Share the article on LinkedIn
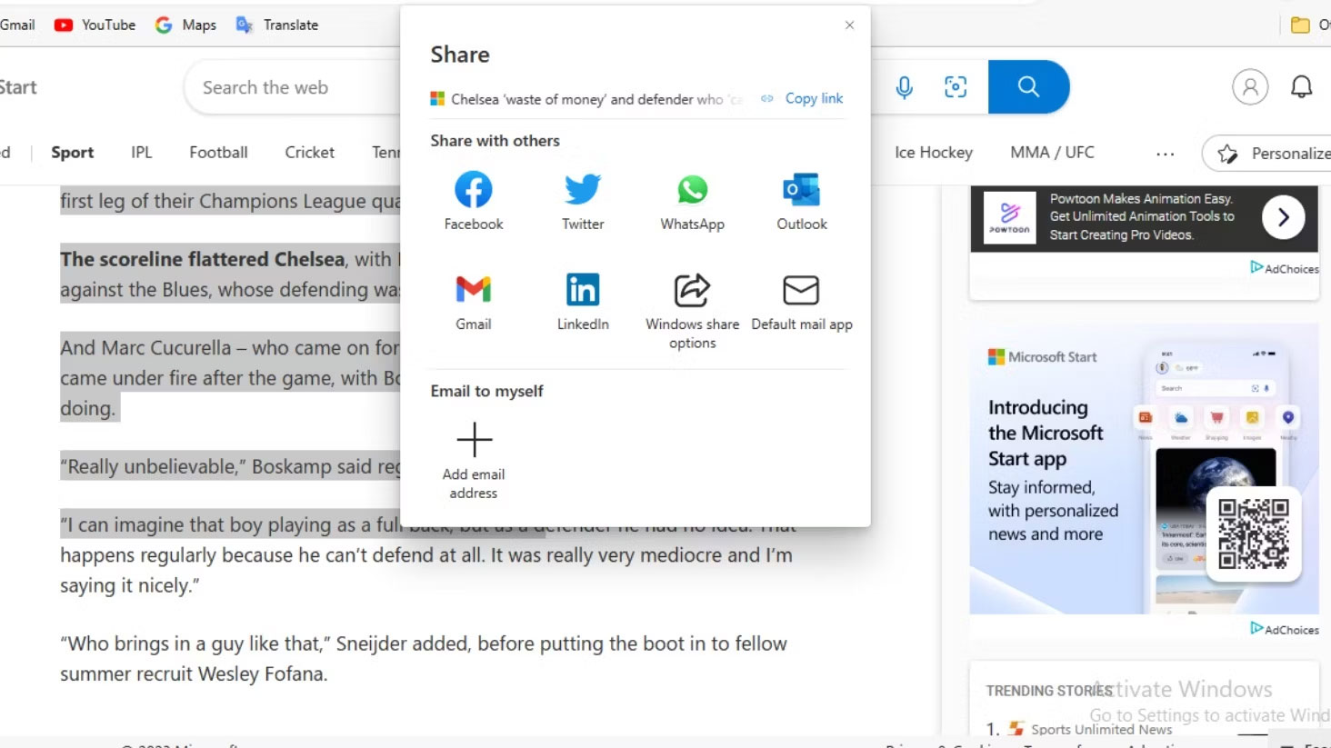This screenshot has height=748, width=1331. pos(583,302)
